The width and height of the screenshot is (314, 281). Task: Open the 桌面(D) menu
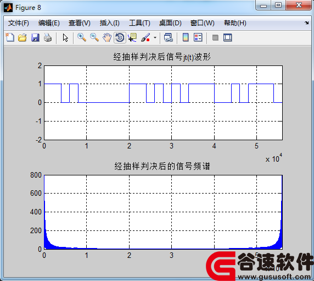(170, 23)
